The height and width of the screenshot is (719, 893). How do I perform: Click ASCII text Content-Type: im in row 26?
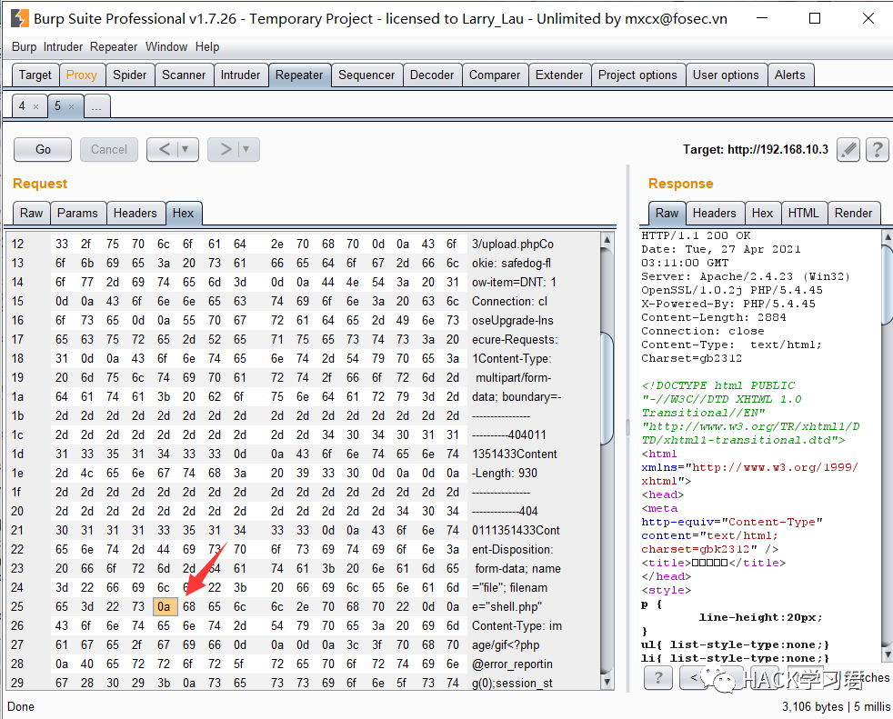[x=517, y=626]
